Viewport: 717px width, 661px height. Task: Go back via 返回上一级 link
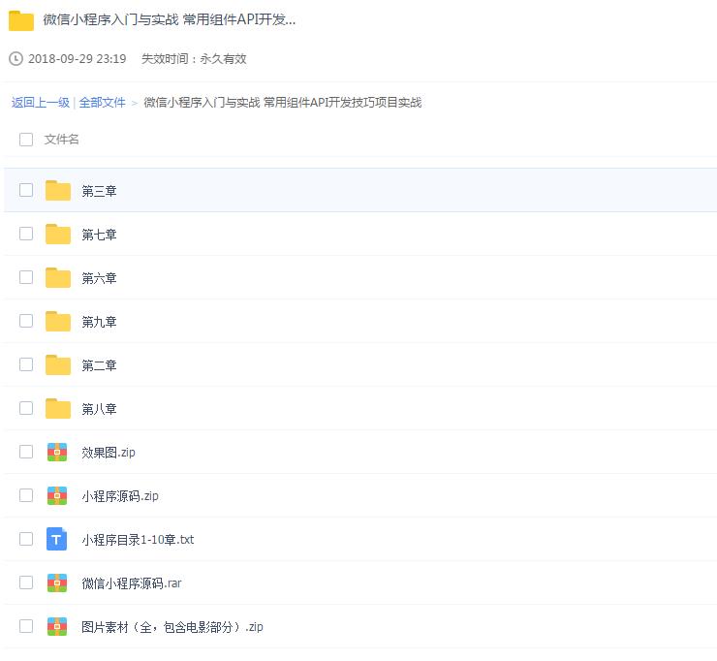coord(41,103)
